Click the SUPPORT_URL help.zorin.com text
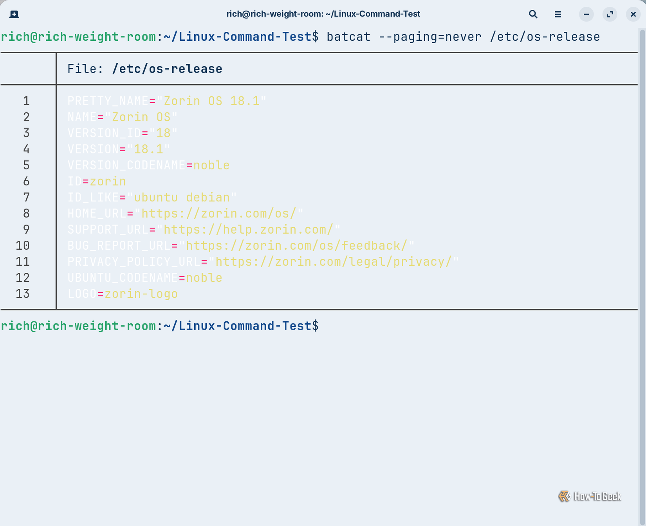 [x=248, y=230]
